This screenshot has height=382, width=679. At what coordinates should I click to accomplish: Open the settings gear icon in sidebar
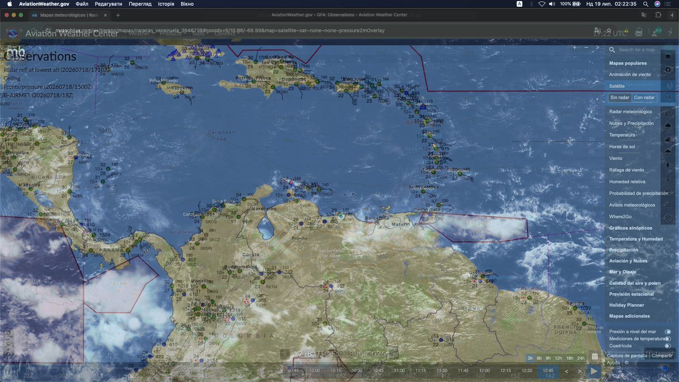[668, 70]
